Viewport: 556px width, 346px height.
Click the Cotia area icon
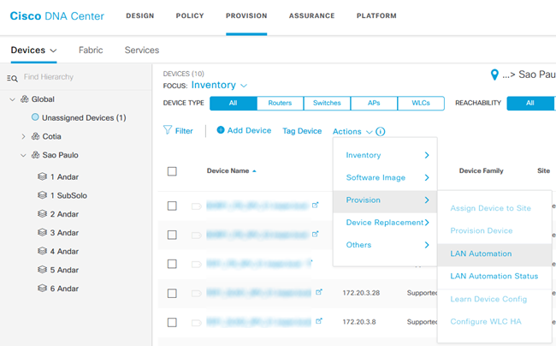click(x=35, y=136)
